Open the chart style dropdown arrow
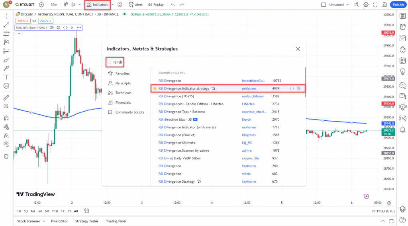Viewport: 408px width, 226px height. [x=80, y=5]
